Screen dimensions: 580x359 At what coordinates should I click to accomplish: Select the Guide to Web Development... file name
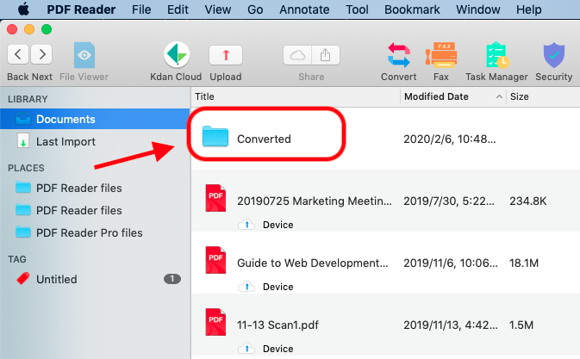(313, 263)
